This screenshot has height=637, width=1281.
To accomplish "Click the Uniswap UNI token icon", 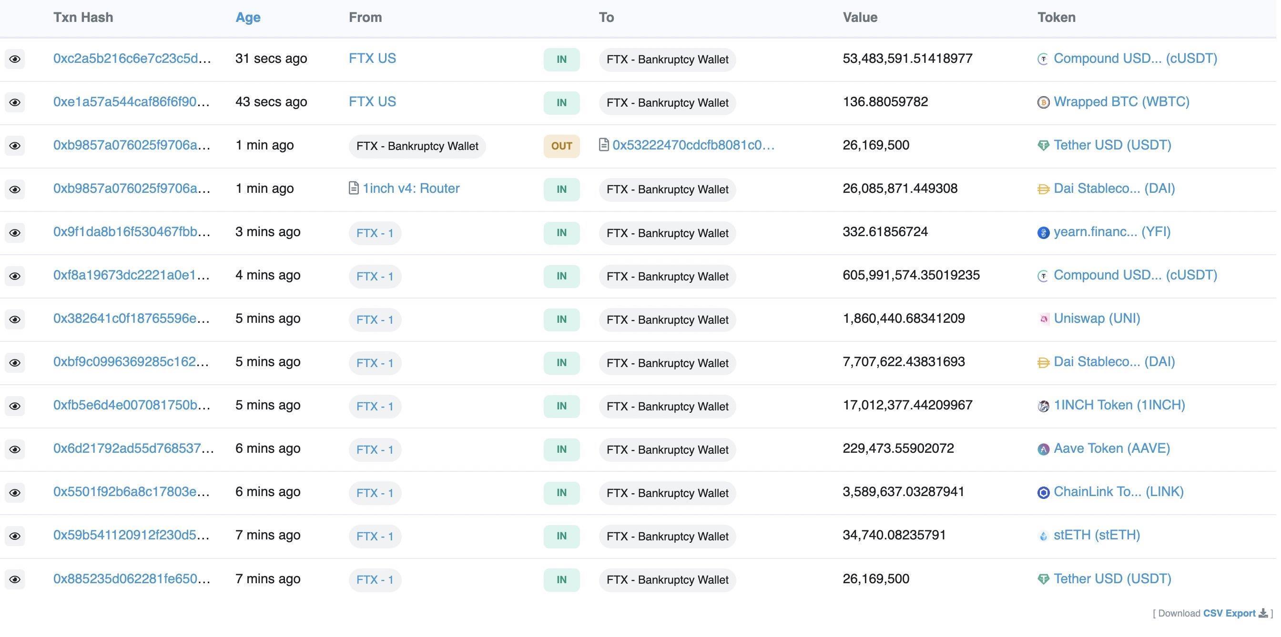I will [1043, 319].
